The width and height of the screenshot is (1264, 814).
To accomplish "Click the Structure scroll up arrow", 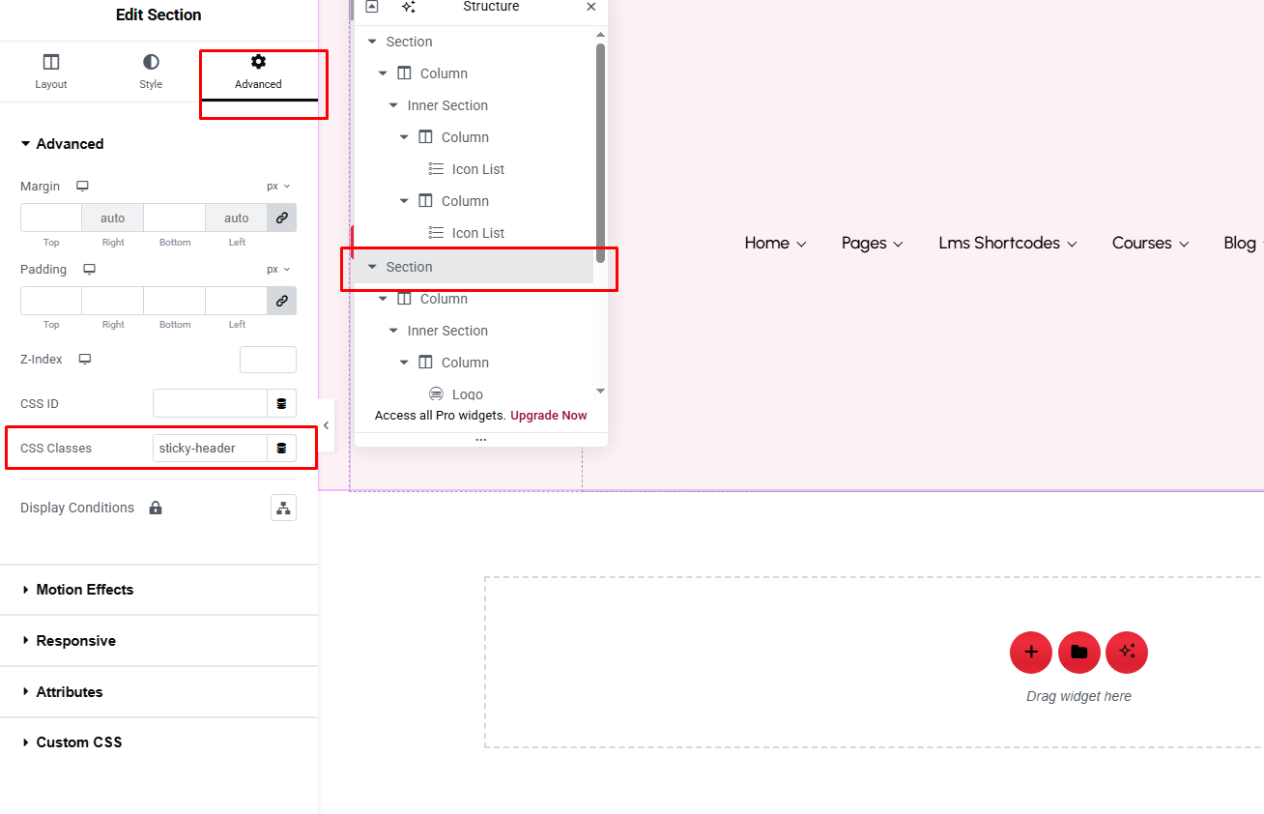I will [600, 35].
